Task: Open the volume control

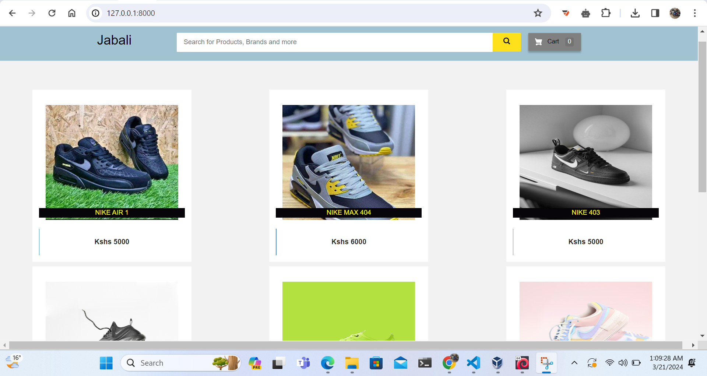Action: tap(623, 363)
